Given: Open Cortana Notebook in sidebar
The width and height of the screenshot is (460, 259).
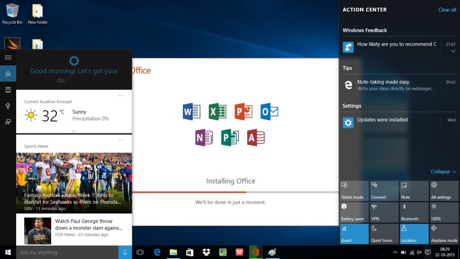Looking at the screenshot, I should (8, 90).
